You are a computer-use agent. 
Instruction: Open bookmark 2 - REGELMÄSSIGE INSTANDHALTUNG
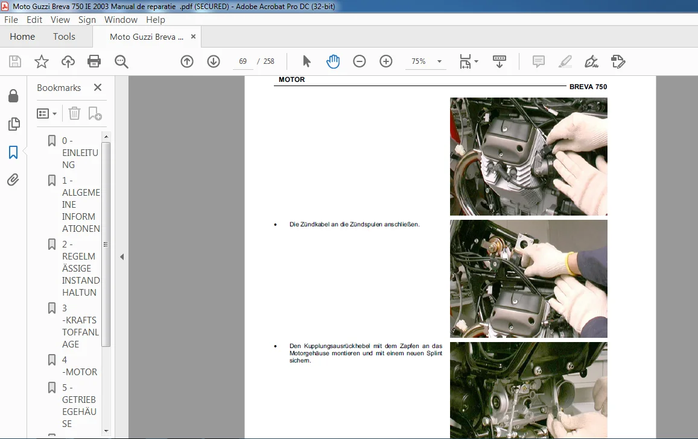(x=81, y=269)
